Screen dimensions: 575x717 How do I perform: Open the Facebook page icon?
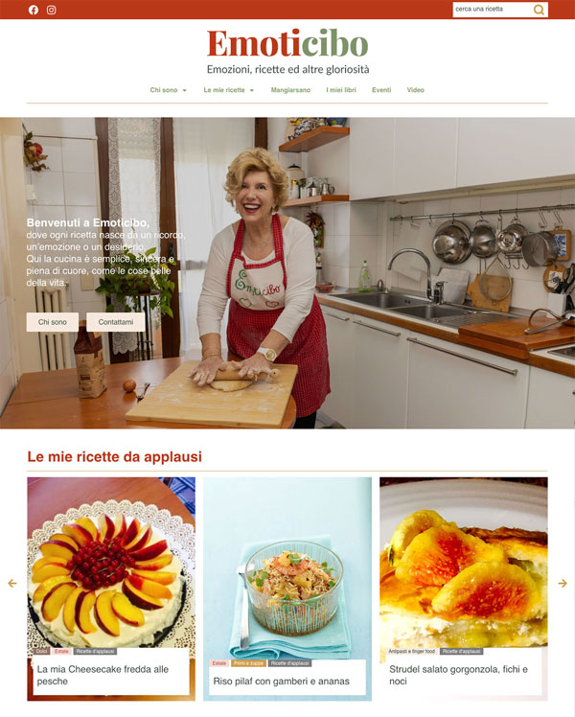[x=34, y=10]
